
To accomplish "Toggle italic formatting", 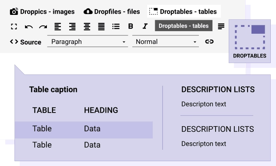I will pos(145,26).
